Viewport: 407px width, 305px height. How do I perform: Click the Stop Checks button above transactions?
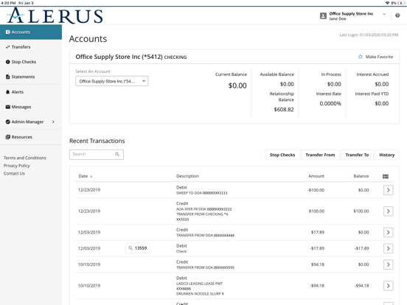point(282,155)
